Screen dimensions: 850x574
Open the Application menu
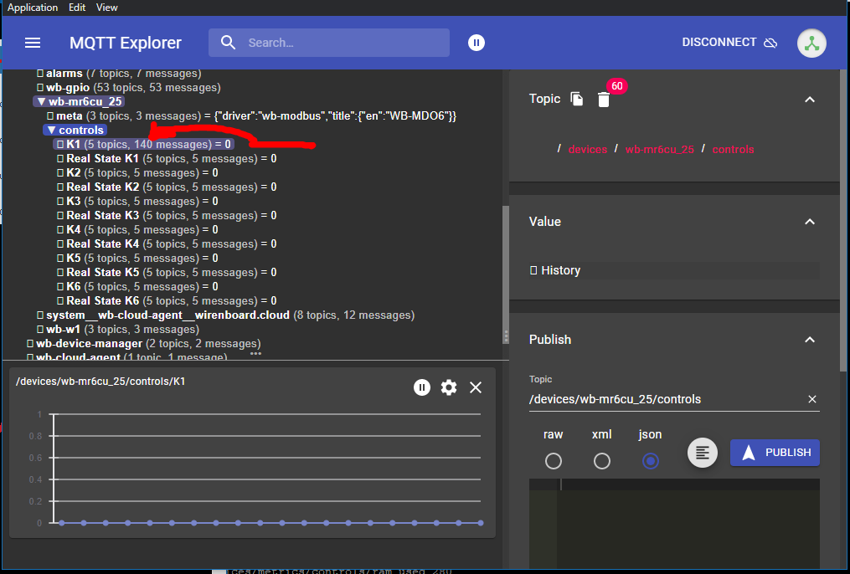coord(33,8)
